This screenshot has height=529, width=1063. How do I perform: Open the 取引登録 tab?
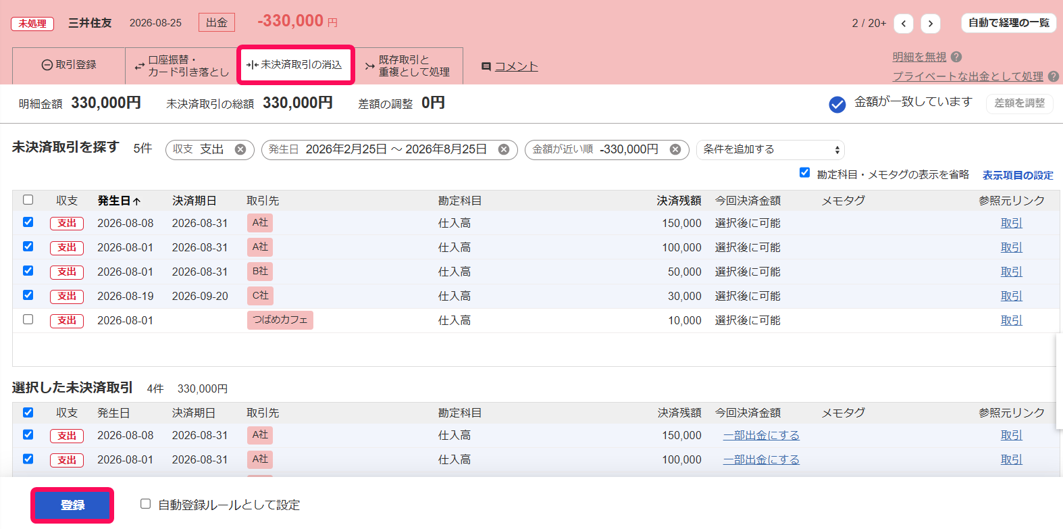click(69, 65)
